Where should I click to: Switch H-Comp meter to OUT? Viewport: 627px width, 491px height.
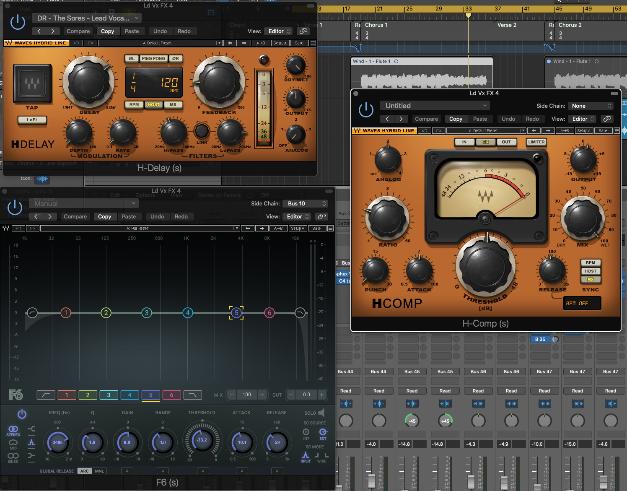click(506, 142)
